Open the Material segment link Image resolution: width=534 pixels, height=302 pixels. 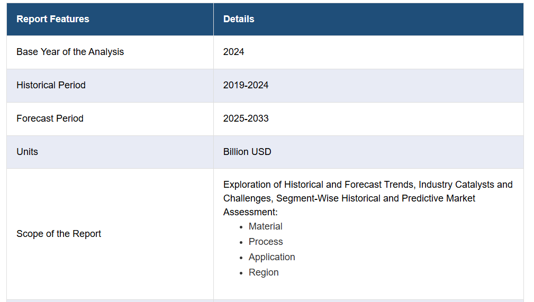[265, 226]
